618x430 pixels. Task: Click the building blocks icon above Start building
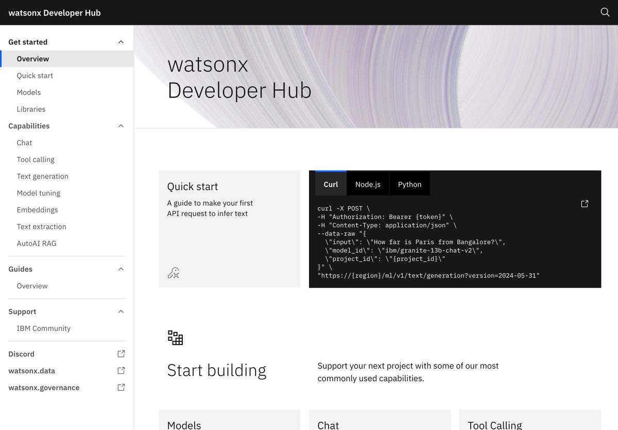tap(176, 338)
